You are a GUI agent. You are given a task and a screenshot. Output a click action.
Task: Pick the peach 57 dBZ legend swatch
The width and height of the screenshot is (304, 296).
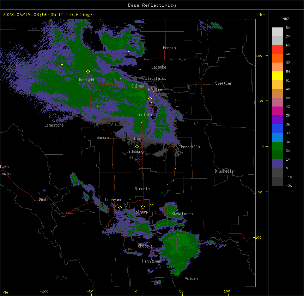click(277, 67)
